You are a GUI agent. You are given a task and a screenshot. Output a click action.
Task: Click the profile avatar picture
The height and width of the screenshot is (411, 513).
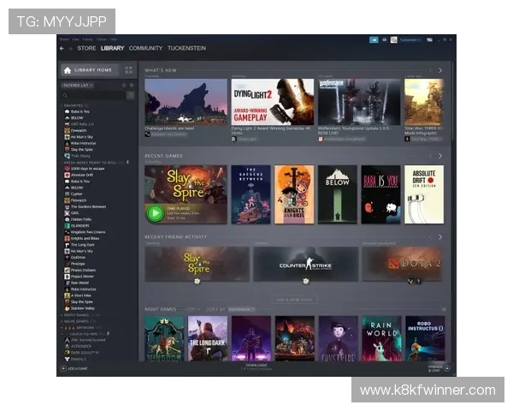393,39
